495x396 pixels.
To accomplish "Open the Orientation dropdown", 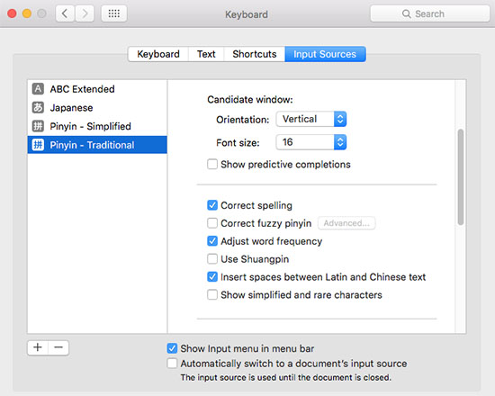I will coord(311,119).
